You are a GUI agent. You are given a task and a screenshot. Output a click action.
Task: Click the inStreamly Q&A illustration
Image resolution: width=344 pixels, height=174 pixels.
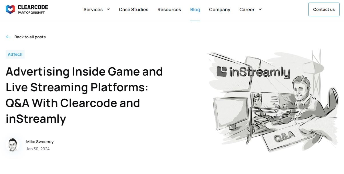273,100
